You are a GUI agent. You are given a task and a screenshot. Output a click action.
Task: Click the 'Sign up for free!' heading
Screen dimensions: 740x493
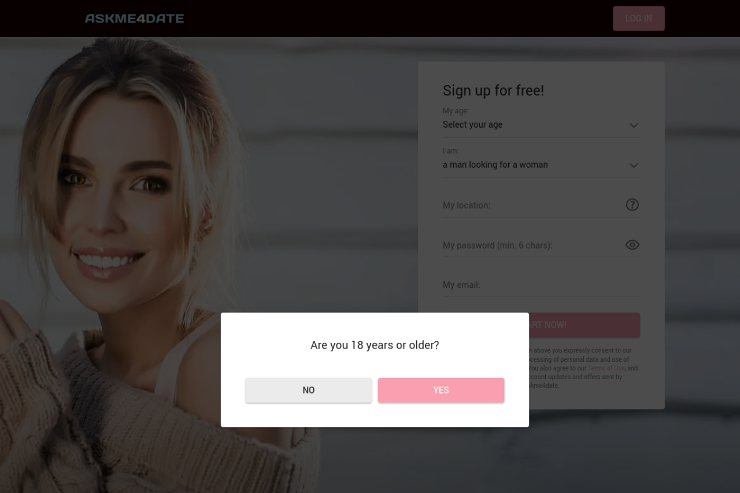pyautogui.click(x=493, y=90)
